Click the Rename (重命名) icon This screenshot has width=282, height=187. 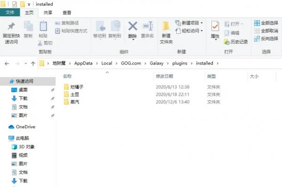pyautogui.click(x=148, y=26)
